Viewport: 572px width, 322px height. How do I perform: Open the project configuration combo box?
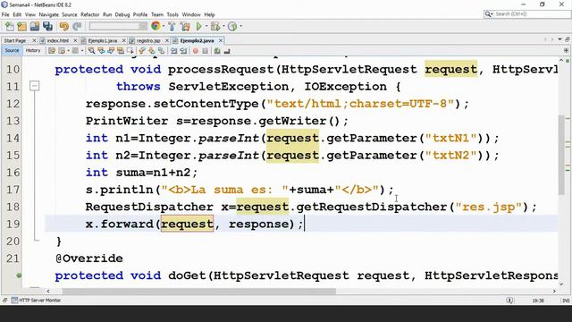coord(118,26)
